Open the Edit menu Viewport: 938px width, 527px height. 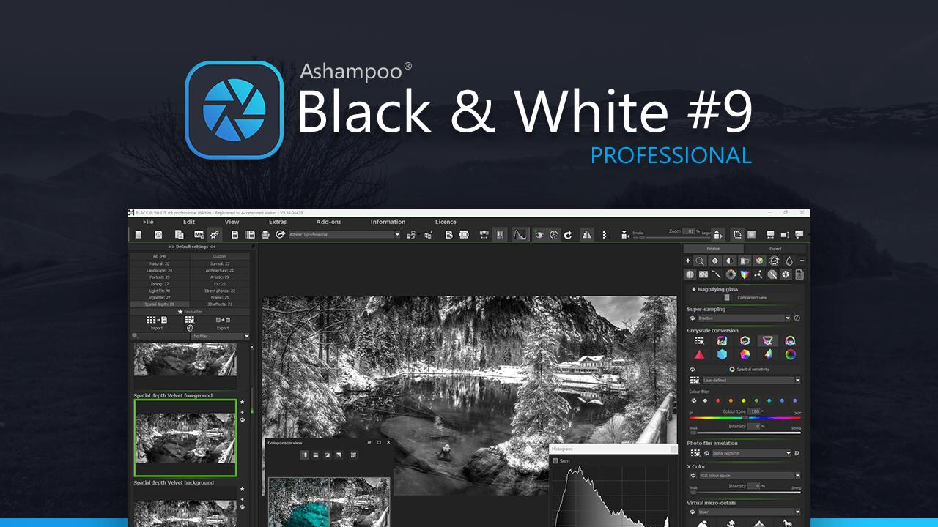click(189, 222)
